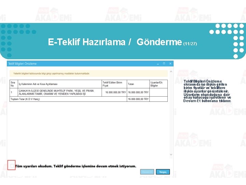The image size is (246, 185).
Task: Click the yellow 'Yeterlik bilgileri tablosunda' warning message
Action: point(88,73)
